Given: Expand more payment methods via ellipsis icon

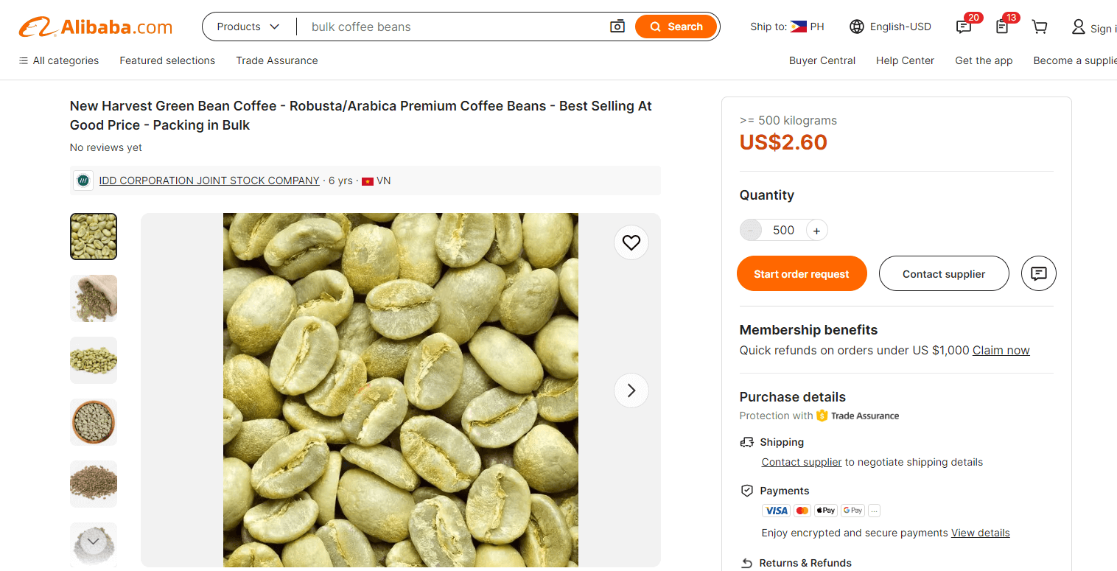Looking at the screenshot, I should pyautogui.click(x=874, y=510).
